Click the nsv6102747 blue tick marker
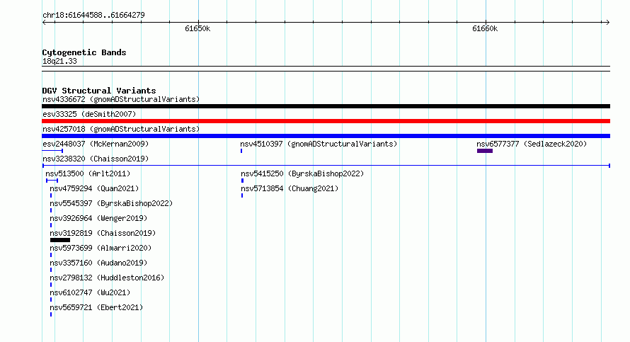 pyautogui.click(x=51, y=300)
